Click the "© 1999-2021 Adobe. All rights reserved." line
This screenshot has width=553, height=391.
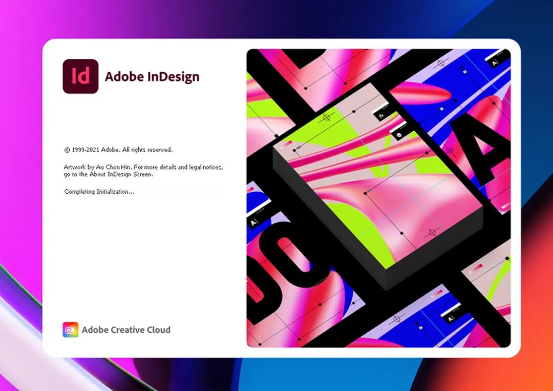(118, 150)
